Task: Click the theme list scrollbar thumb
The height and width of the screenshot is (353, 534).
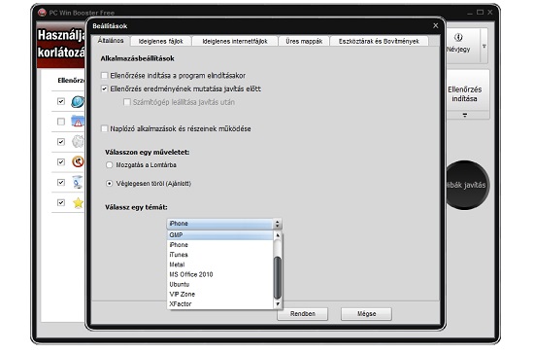Action: tap(278, 278)
